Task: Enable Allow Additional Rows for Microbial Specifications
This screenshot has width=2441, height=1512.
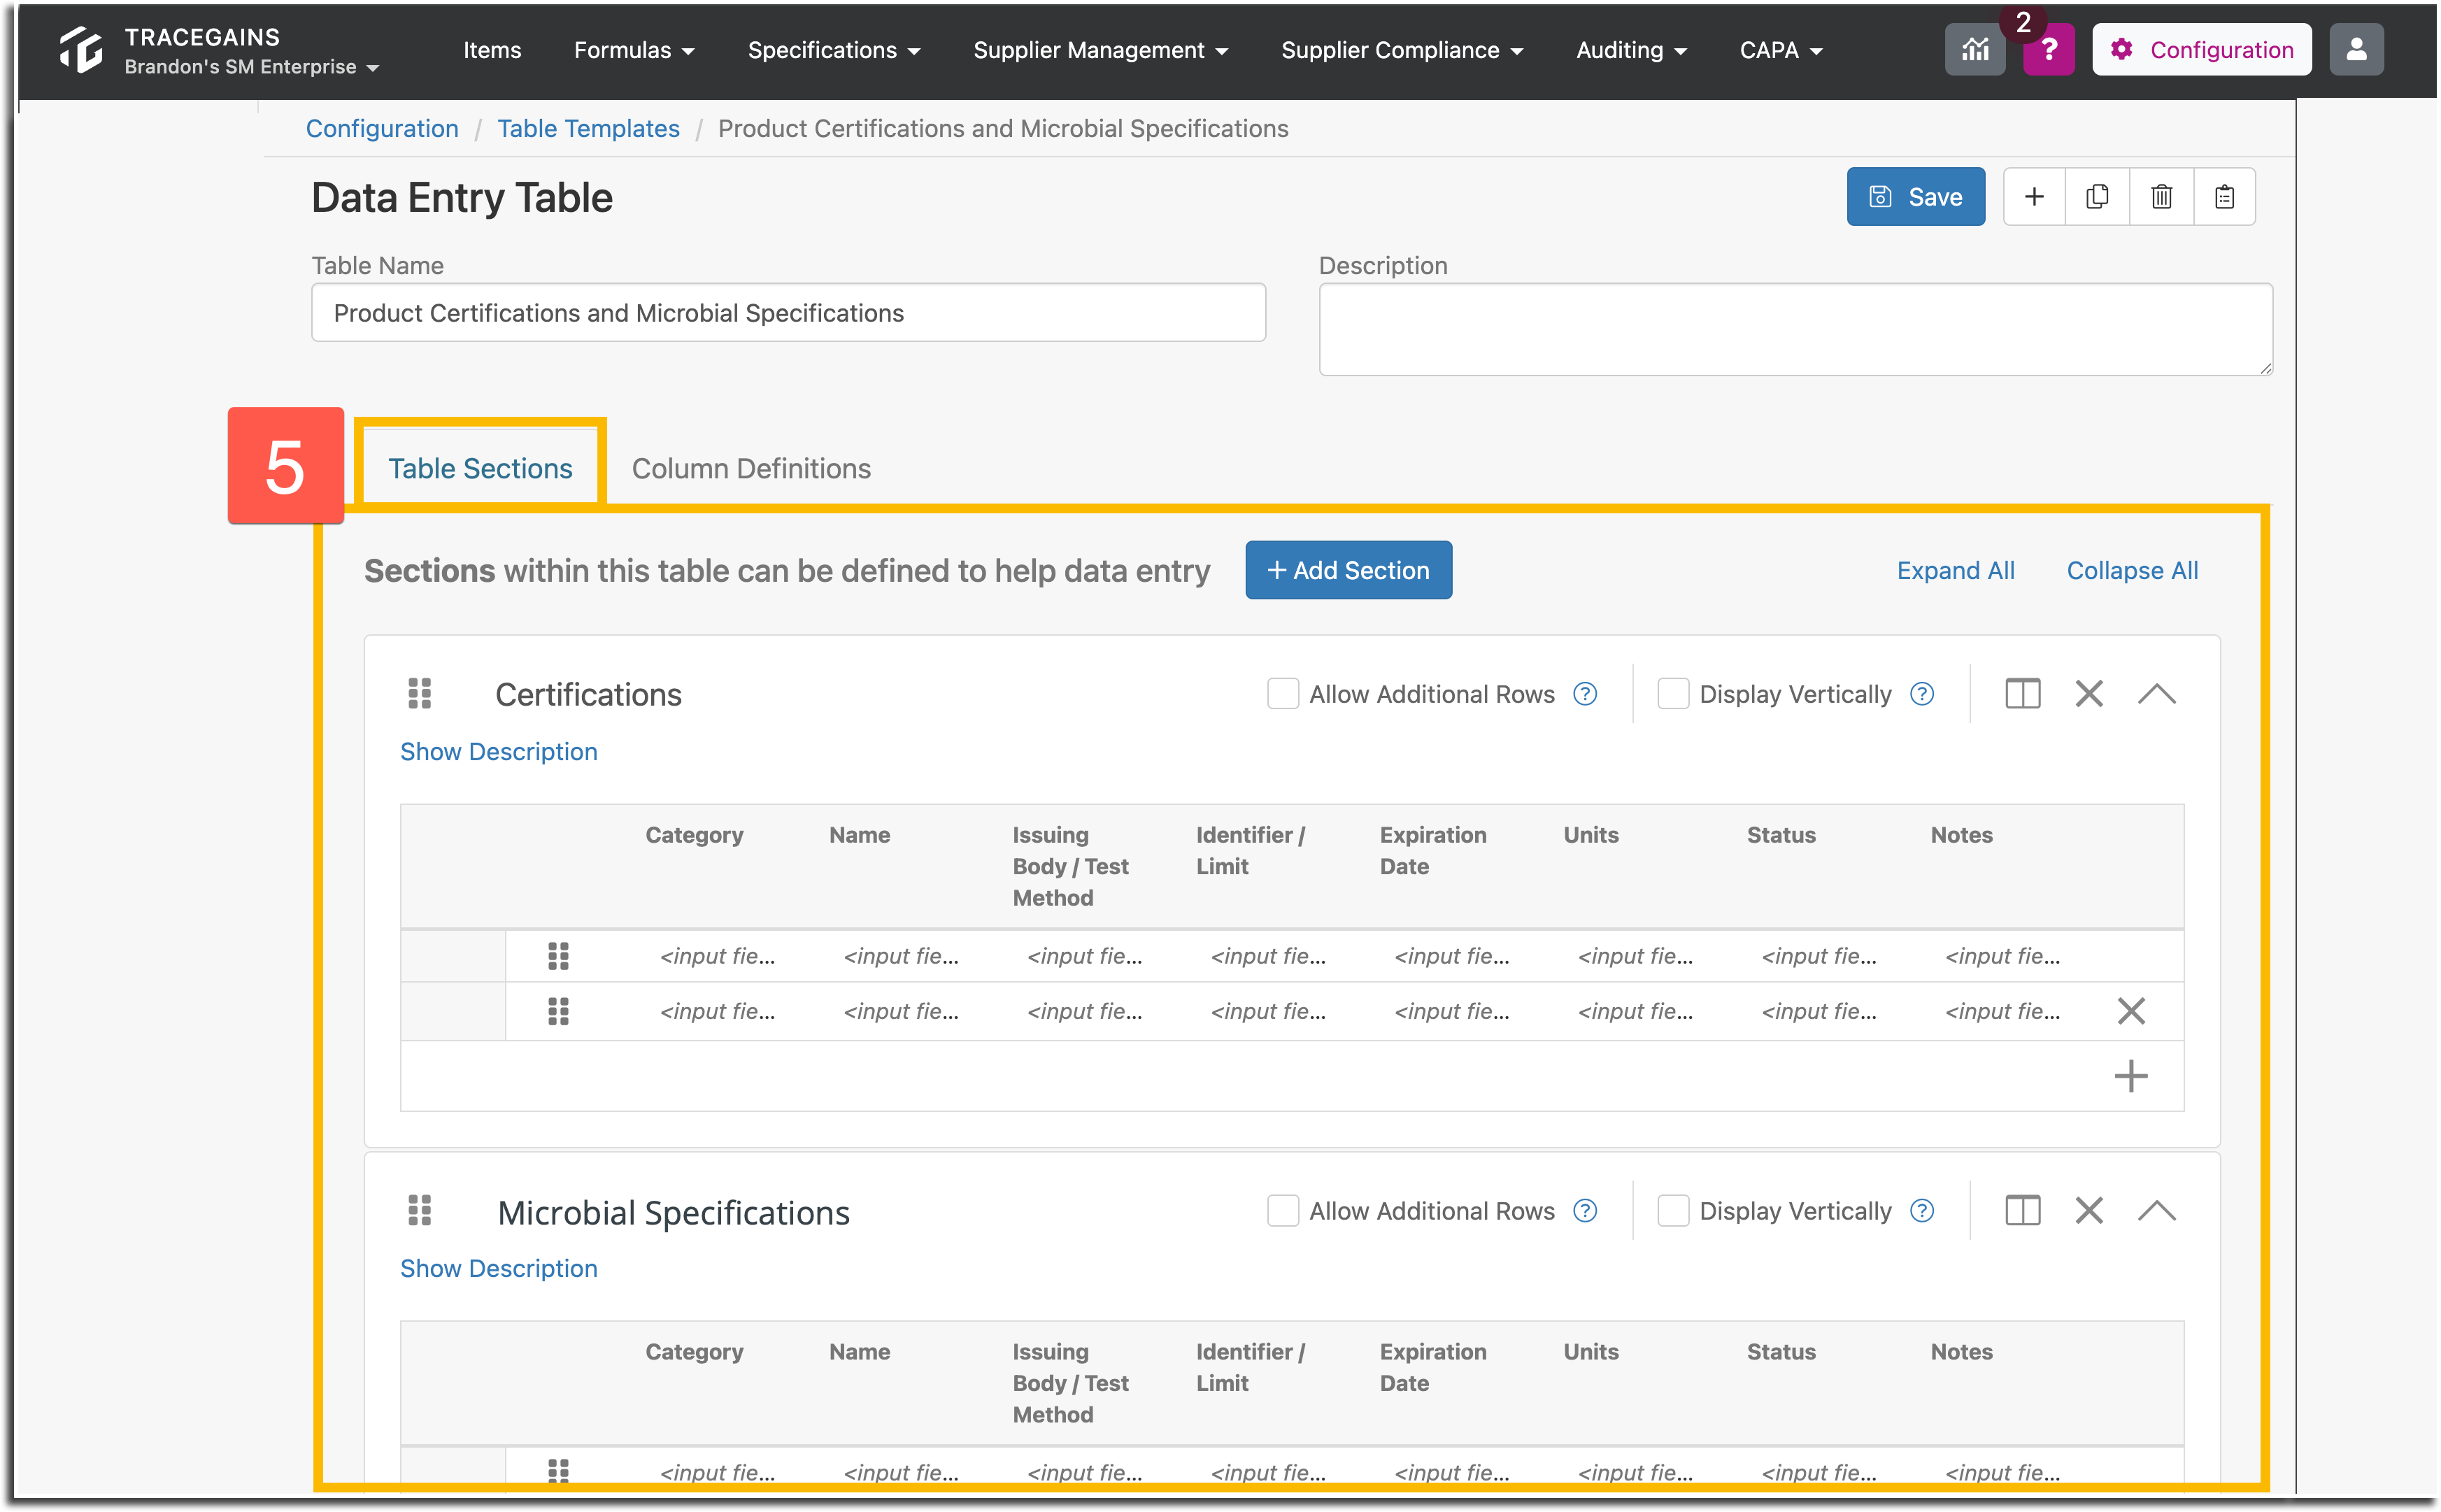Action: (1283, 1211)
